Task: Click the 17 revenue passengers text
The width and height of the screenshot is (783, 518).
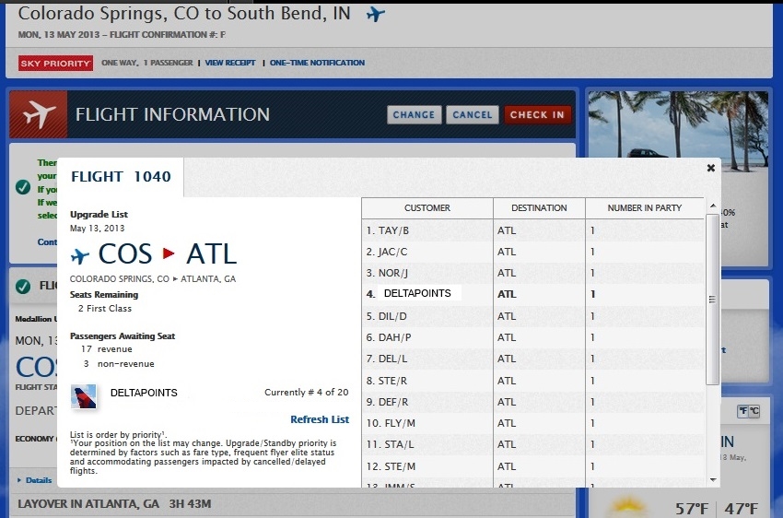Action: [x=106, y=349]
